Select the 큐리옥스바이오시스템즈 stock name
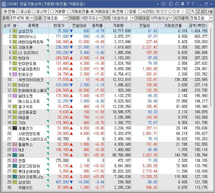 [33, 139]
